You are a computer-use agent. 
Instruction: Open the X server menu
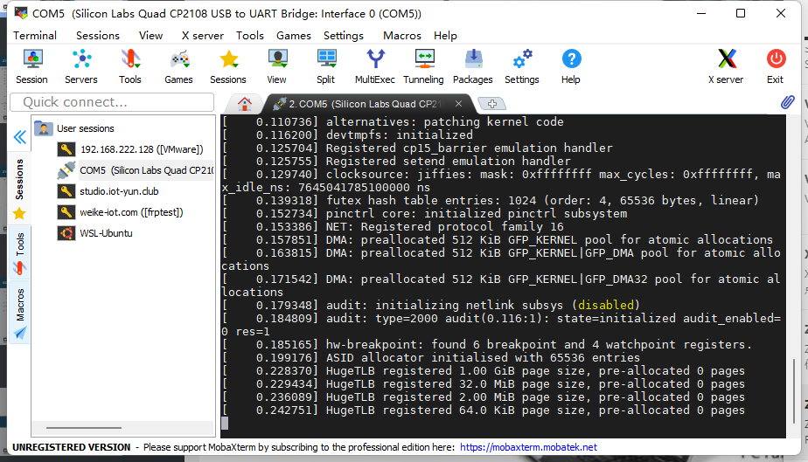203,36
